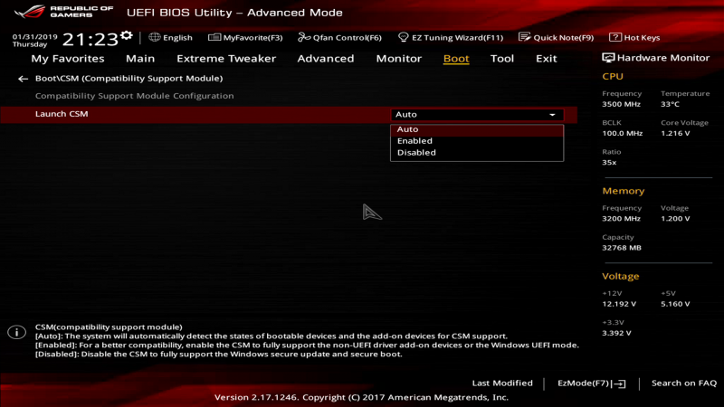
Task: Click Compatibility Support Module Configuration heading
Action: (x=134, y=96)
